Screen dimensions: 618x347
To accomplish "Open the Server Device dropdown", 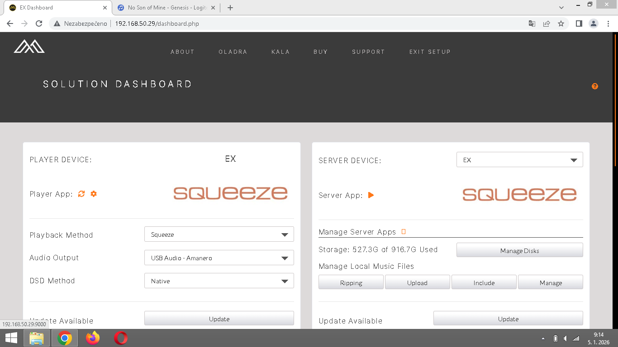I will [519, 160].
